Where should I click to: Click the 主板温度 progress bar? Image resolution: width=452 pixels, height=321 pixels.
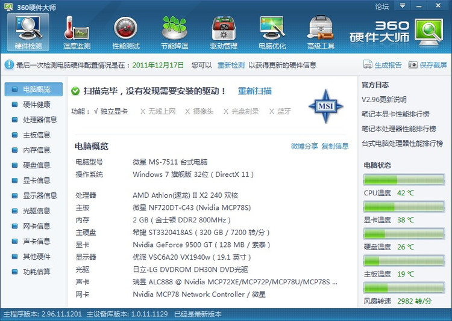point(404,261)
